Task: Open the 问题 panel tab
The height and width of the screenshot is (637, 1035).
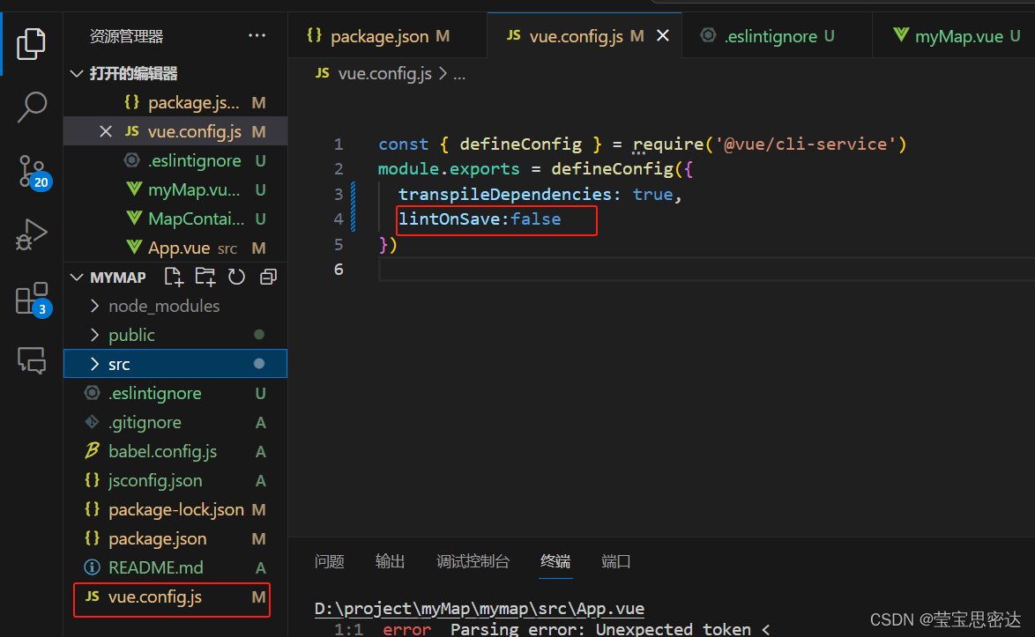Action: pyautogui.click(x=330, y=561)
